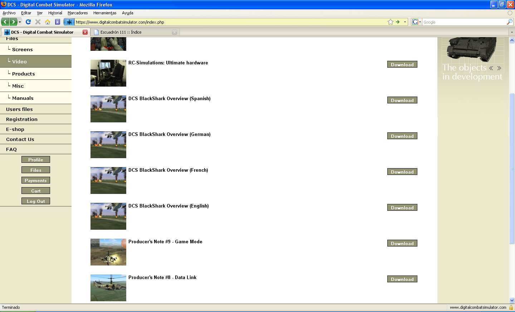Click the BlackShark Overview (Spanish) thumbnail
The width and height of the screenshot is (515, 312).
tap(108, 109)
